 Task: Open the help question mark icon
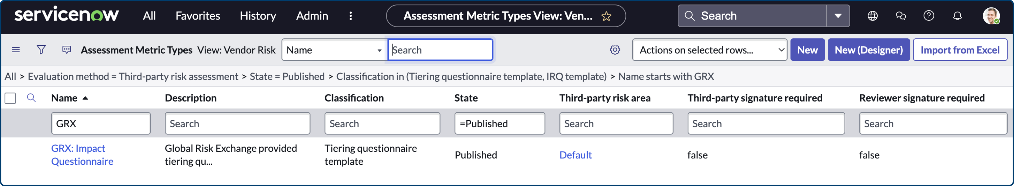(x=929, y=16)
